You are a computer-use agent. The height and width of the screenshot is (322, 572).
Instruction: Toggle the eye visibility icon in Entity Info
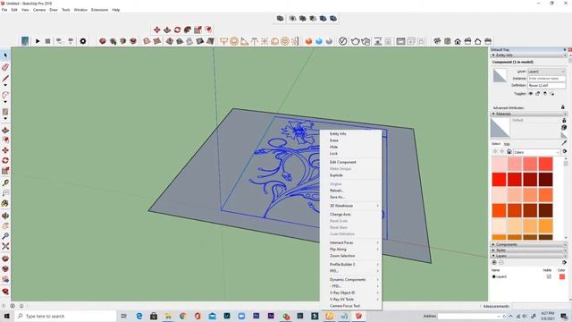pyautogui.click(x=531, y=94)
